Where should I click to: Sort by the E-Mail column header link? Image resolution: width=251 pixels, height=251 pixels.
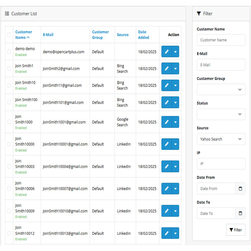click(48, 35)
